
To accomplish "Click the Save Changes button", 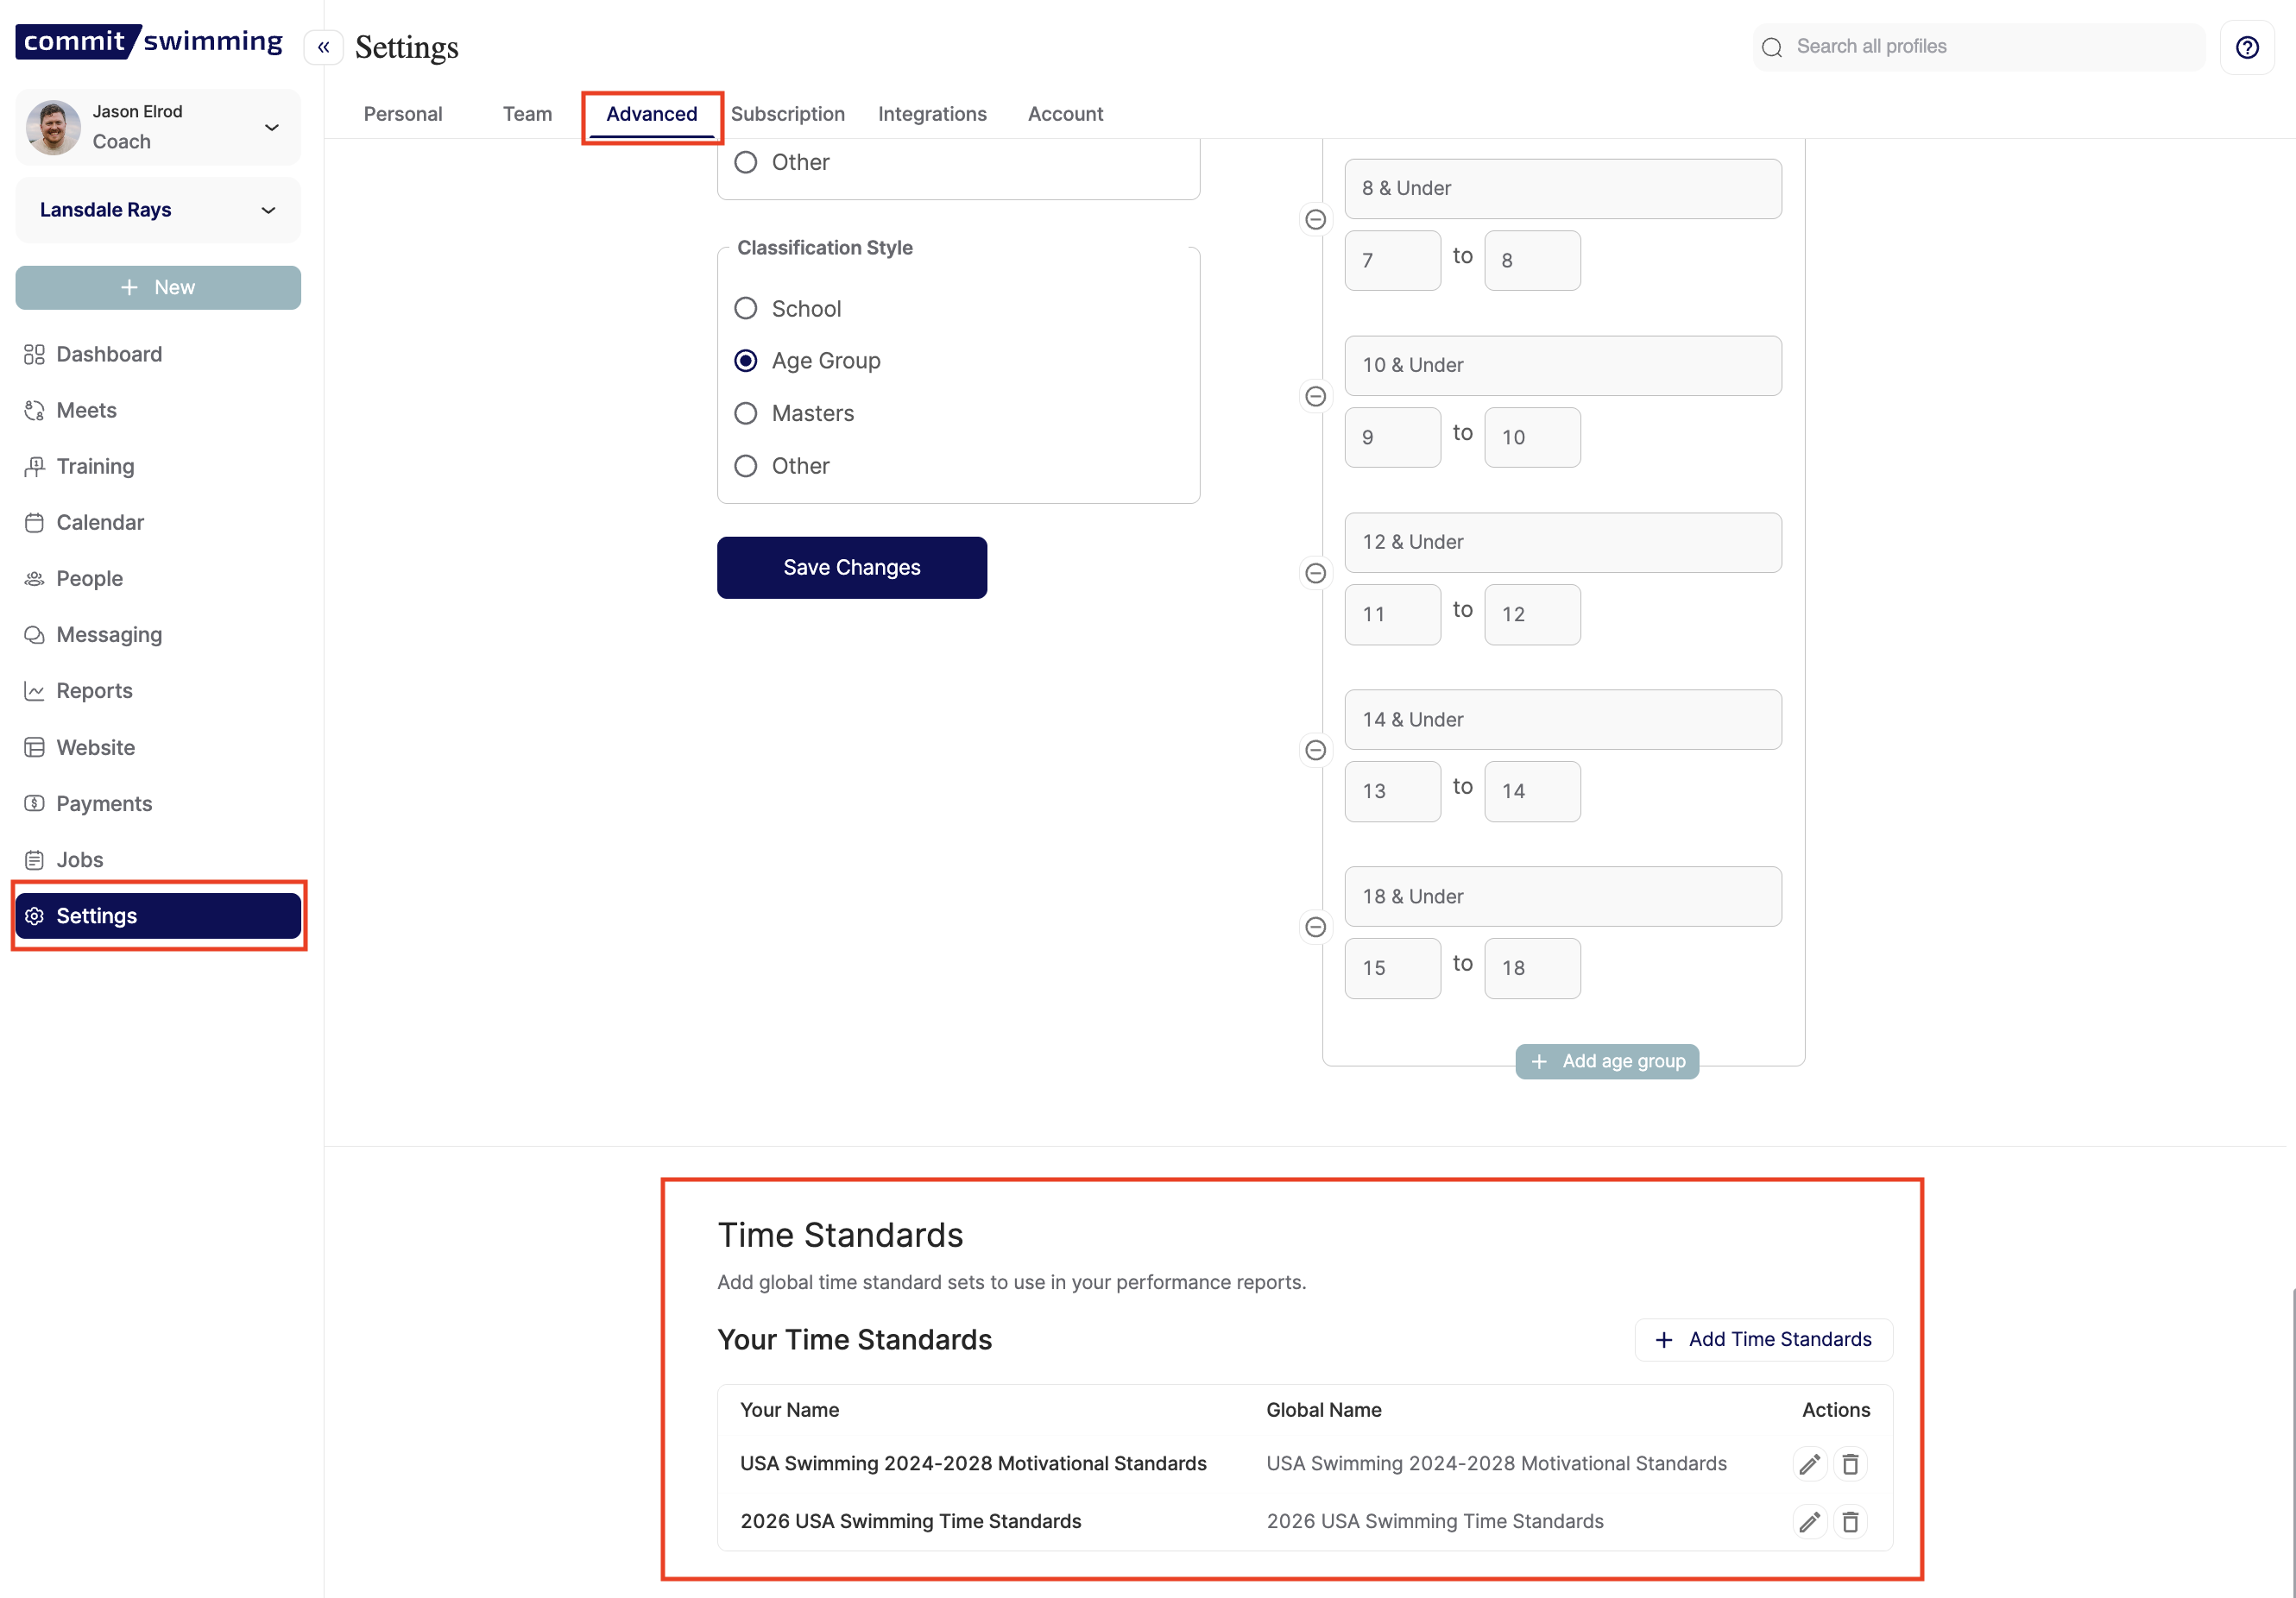I will point(851,568).
